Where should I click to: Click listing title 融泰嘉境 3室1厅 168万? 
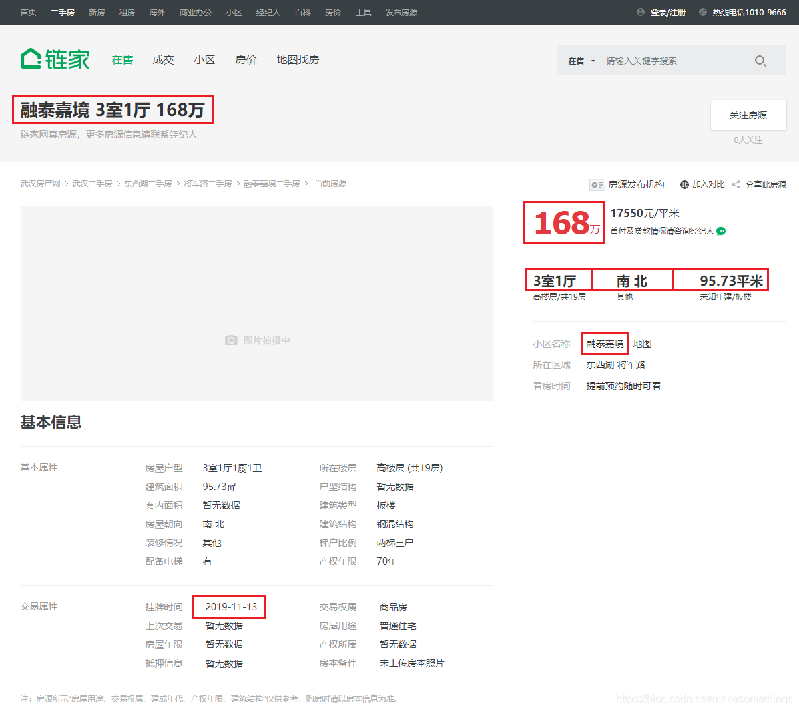[x=113, y=109]
